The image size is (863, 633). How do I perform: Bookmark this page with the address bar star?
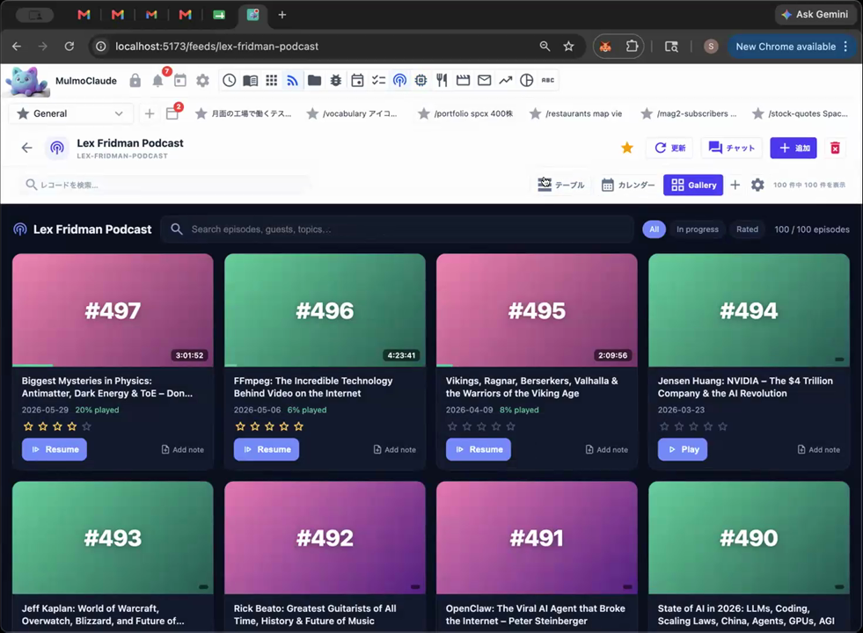click(568, 47)
